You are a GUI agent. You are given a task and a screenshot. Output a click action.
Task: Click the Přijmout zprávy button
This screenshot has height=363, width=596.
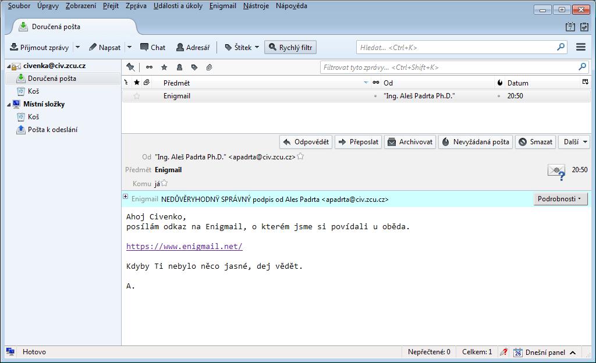[39, 48]
